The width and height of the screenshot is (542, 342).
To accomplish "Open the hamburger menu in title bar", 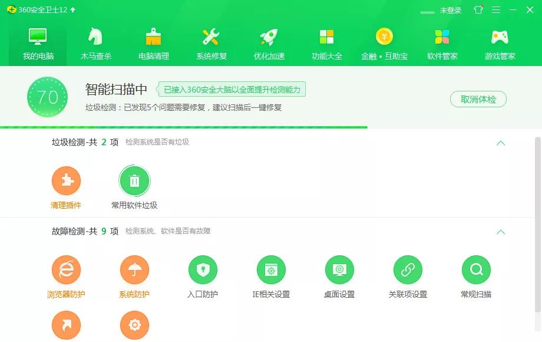I will pyautogui.click(x=495, y=10).
